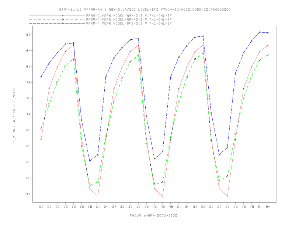The width and height of the screenshot is (292, 225).
Task: Click the x-axis tick label 45
Action: click(163, 207)
